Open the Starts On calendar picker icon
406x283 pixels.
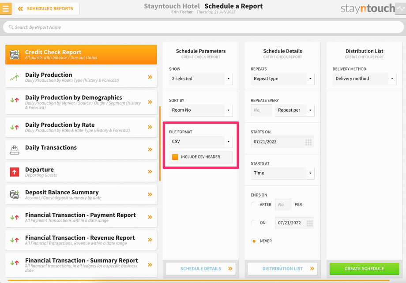click(308, 142)
